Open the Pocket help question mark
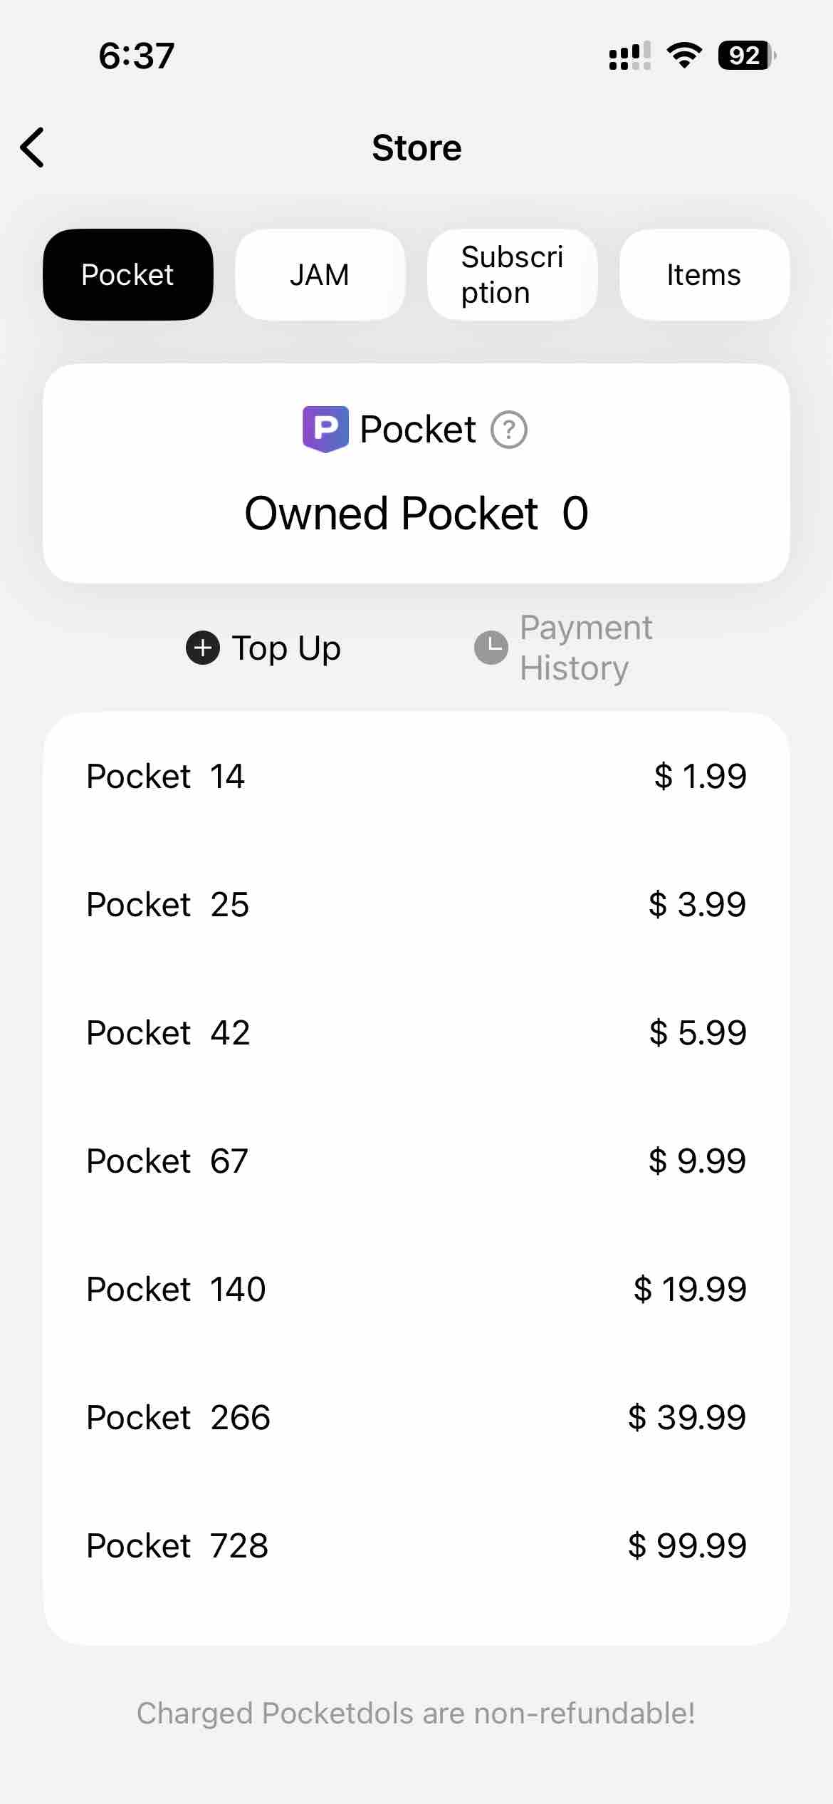The image size is (833, 1804). tap(509, 430)
